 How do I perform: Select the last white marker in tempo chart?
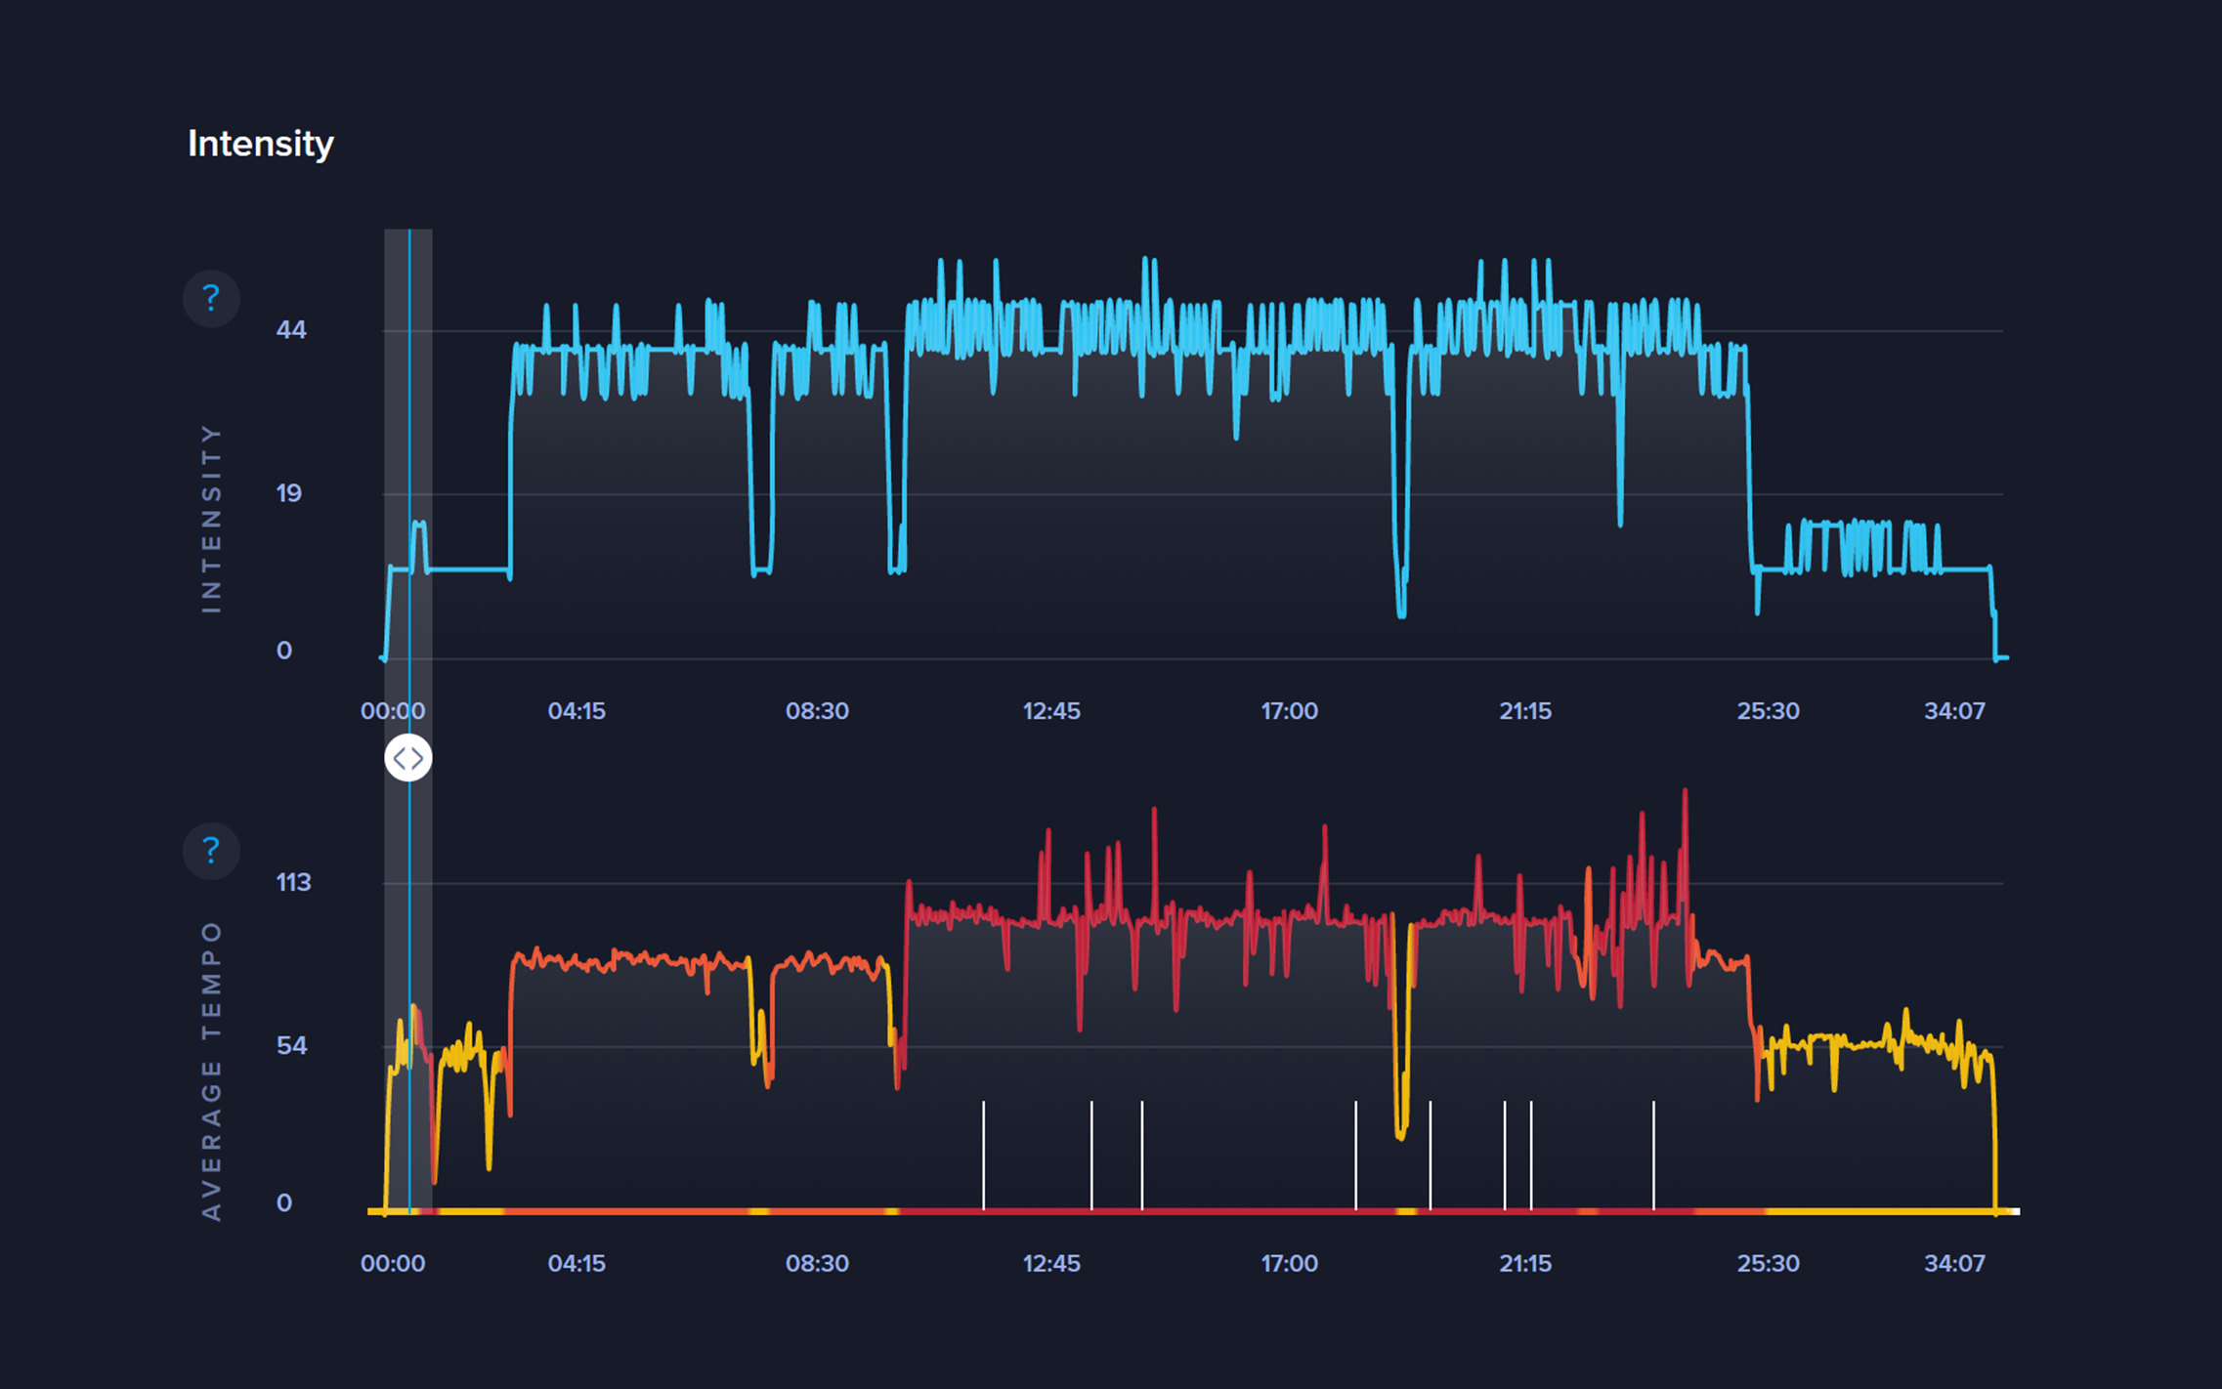point(1653,1155)
